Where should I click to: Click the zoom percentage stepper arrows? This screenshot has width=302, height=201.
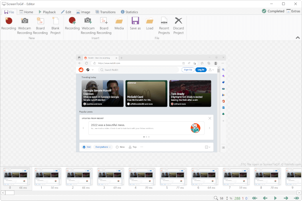coord(226,198)
